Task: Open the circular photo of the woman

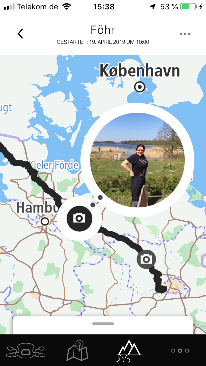Action: pos(137,160)
